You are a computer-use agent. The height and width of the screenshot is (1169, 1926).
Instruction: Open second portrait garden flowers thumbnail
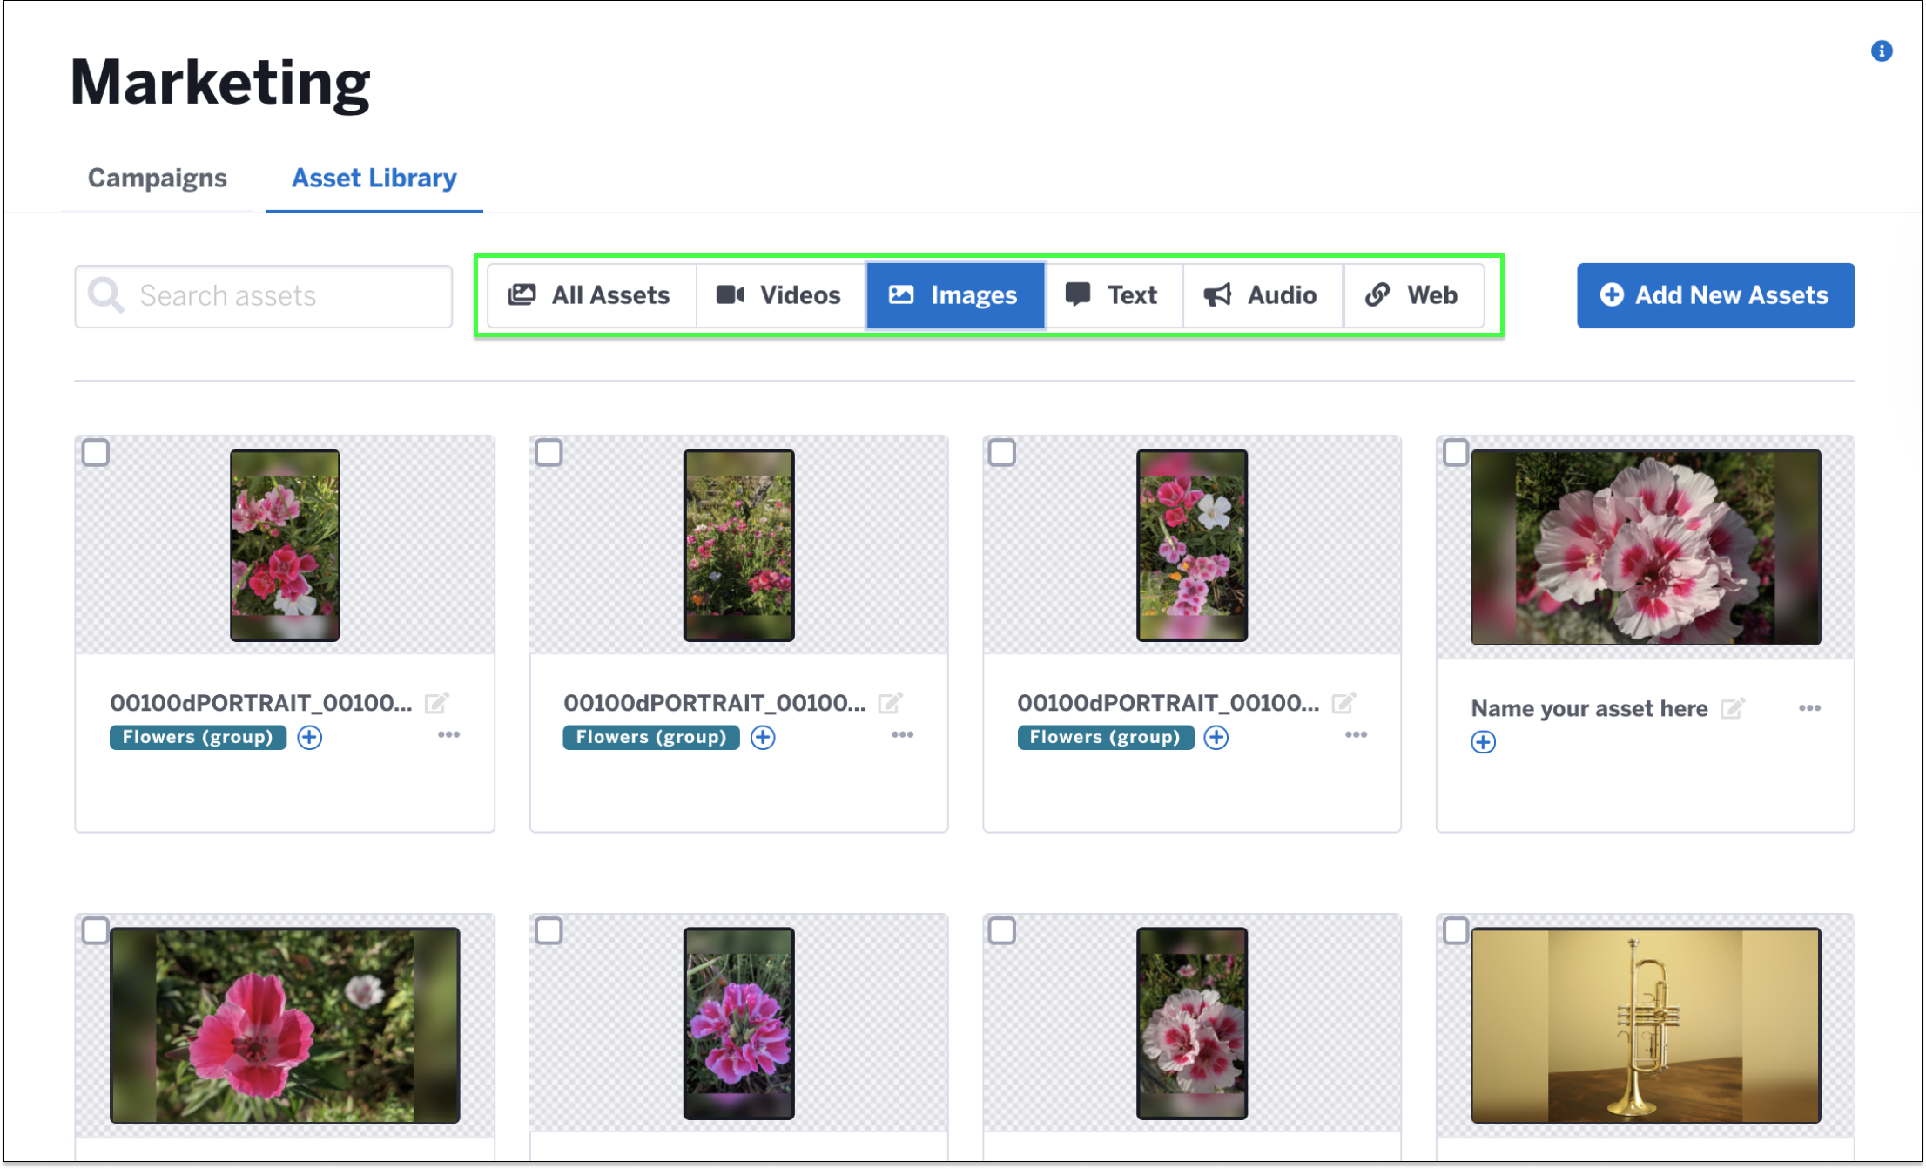(x=738, y=545)
